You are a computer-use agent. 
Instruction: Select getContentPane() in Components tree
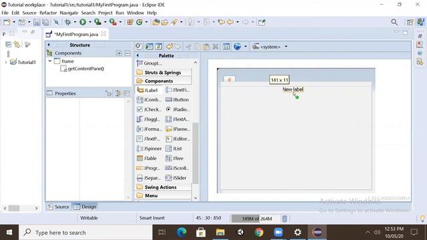point(82,69)
